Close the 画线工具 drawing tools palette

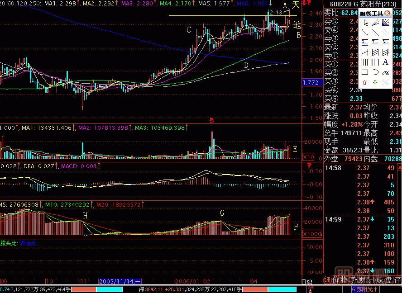387,14
